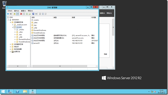The height and width of the screenshot is (95, 168).
Task: Collapse the 正向查找区域 node
Action: (x=10, y=22)
